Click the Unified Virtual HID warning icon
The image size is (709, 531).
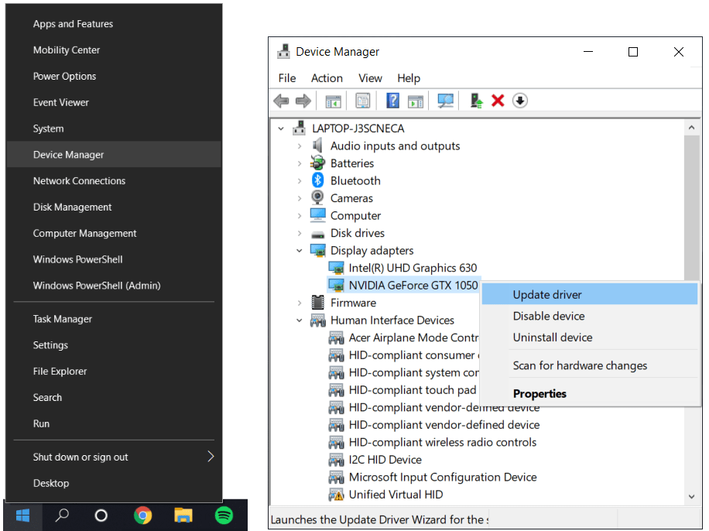point(336,495)
